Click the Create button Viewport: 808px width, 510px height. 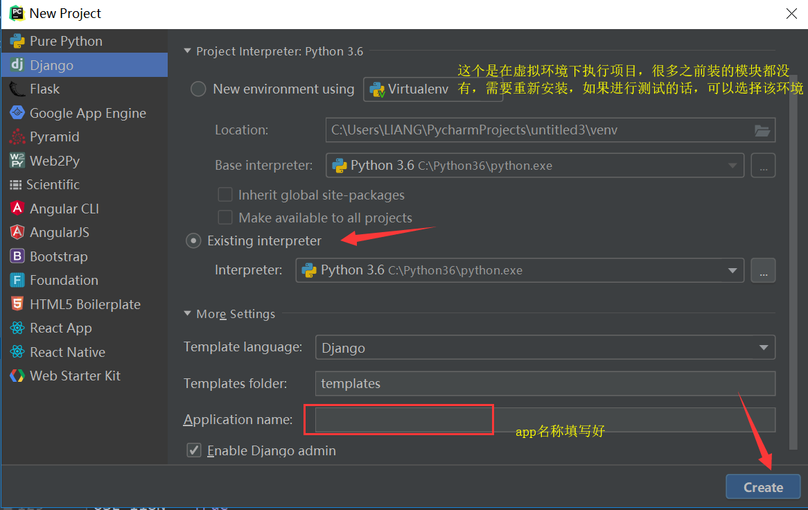763,487
